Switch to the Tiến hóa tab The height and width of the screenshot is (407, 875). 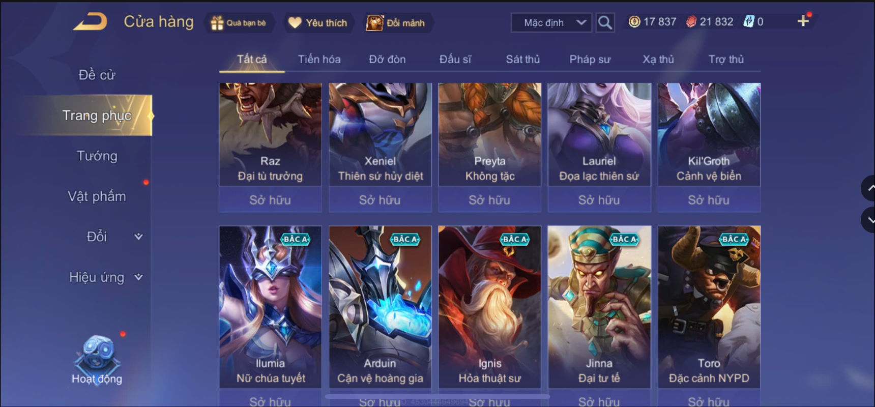(319, 59)
